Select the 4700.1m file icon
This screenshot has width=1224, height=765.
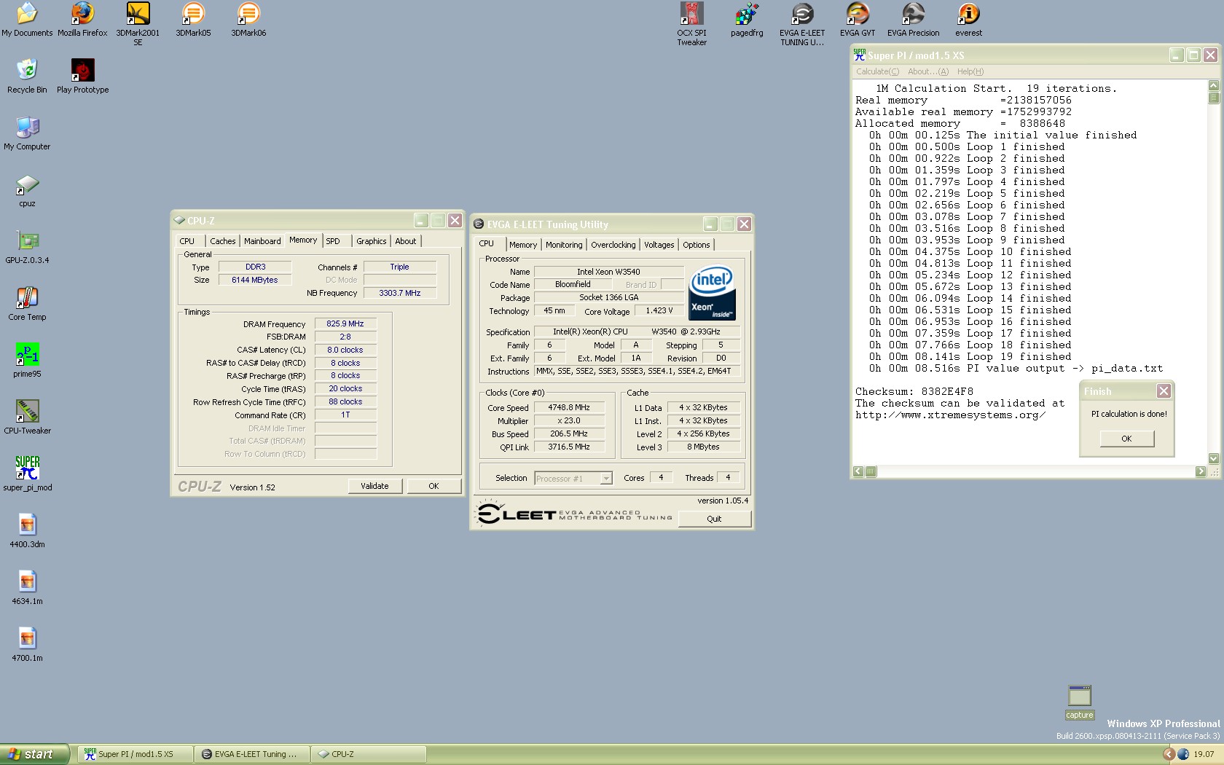coord(27,645)
